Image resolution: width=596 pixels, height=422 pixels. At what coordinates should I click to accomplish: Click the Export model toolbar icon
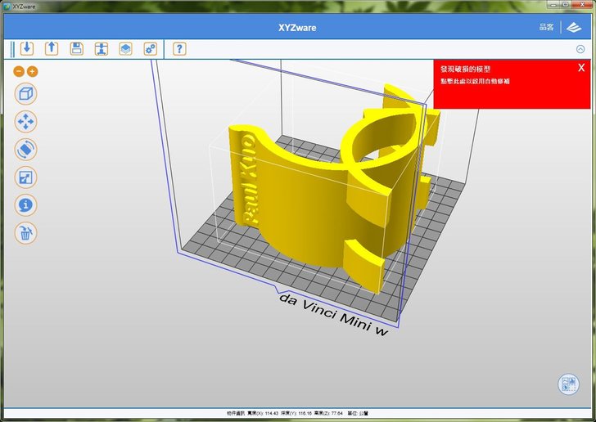click(52, 48)
